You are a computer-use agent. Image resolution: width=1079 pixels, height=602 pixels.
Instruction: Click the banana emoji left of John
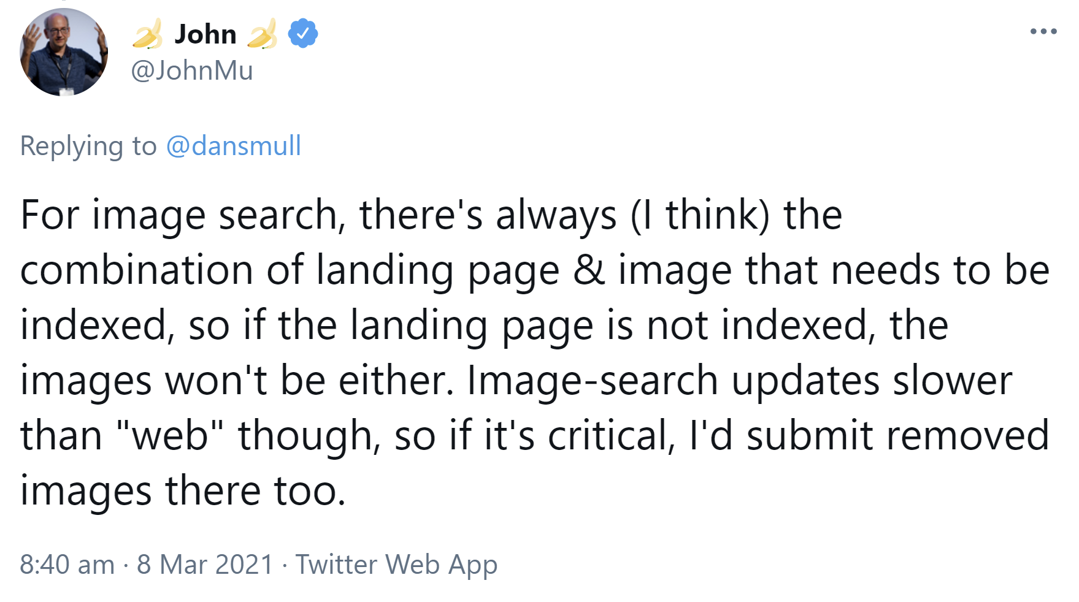(147, 35)
